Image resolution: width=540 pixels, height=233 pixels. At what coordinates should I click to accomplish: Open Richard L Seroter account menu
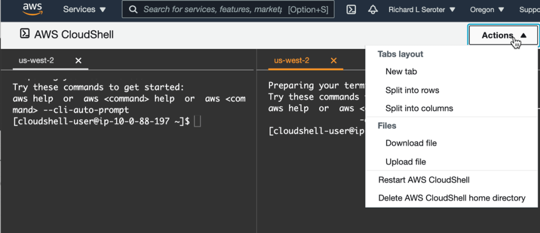click(x=423, y=9)
